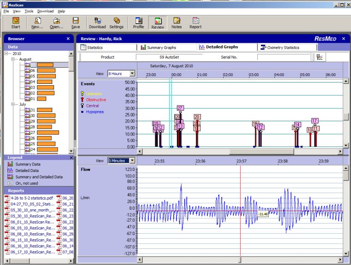Open 05_30_10_one_month report PDF
The image size is (351, 265).
[30, 210]
